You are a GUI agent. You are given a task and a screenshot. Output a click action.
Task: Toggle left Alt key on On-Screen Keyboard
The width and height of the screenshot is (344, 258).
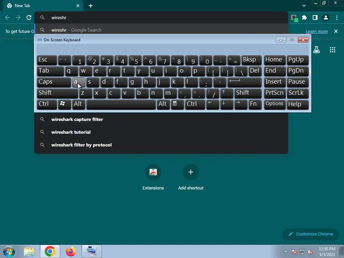pyautogui.click(x=79, y=105)
